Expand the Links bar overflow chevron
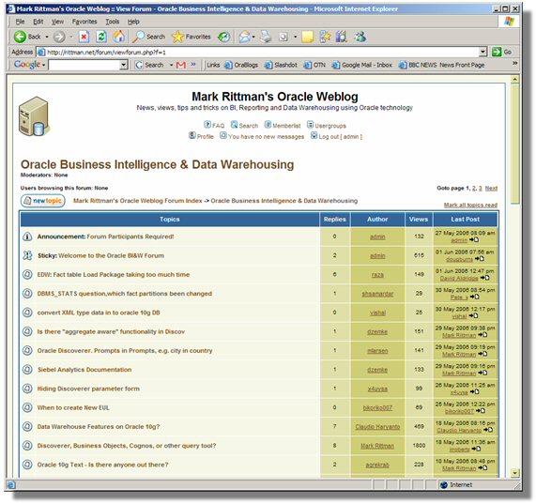 (514, 63)
